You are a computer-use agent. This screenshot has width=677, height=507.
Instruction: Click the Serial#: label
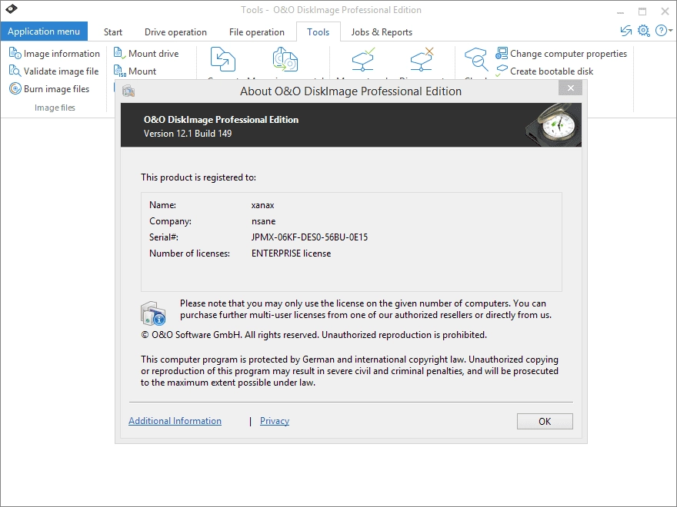point(164,237)
